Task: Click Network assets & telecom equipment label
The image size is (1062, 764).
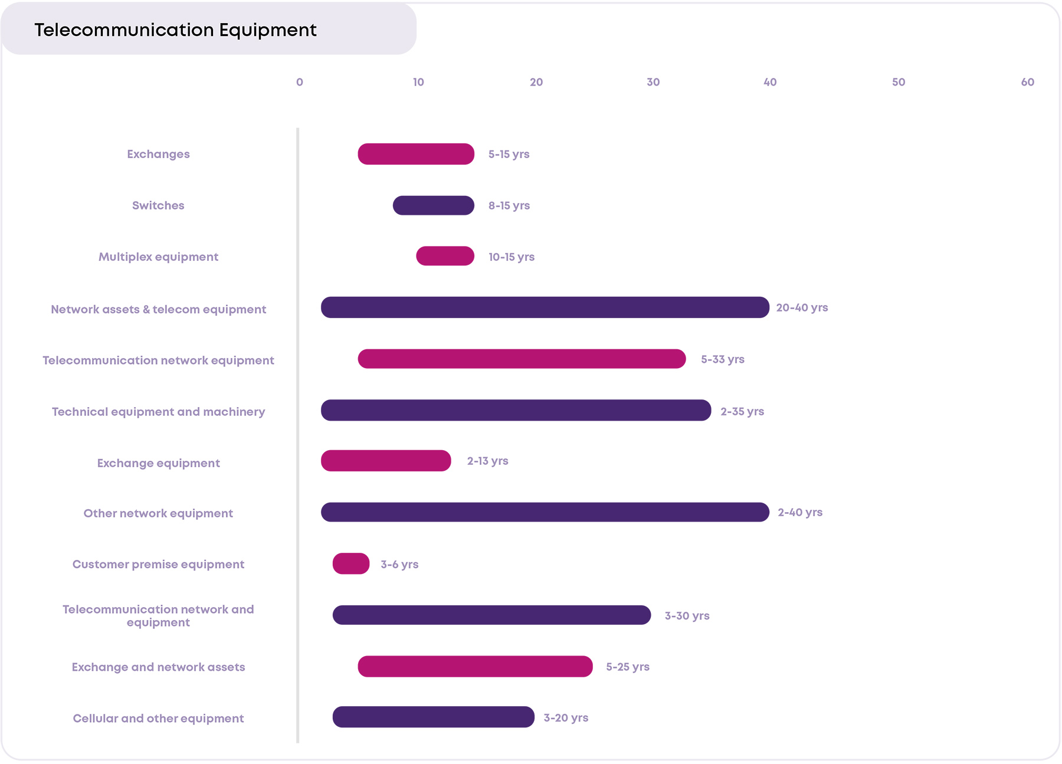Action: pos(158,309)
